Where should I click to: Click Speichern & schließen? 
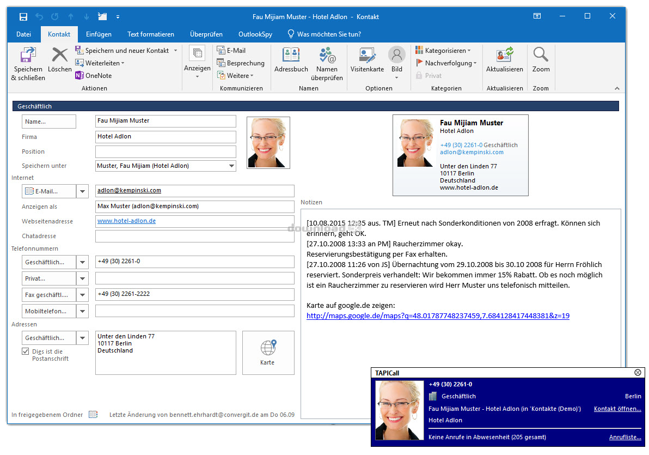28,63
